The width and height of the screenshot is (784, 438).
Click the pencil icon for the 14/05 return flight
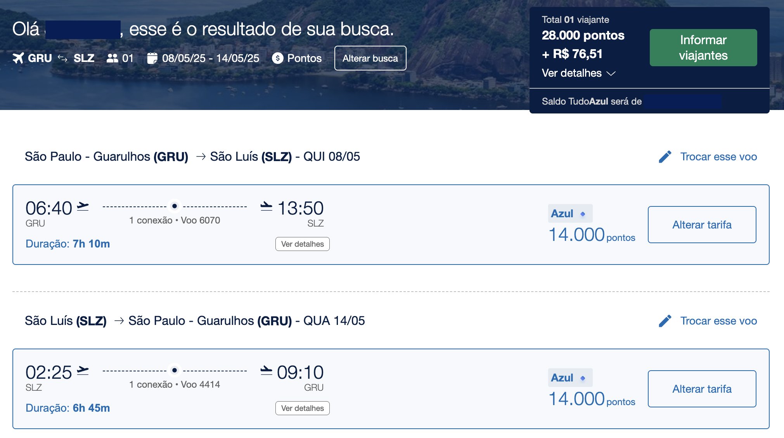point(665,321)
